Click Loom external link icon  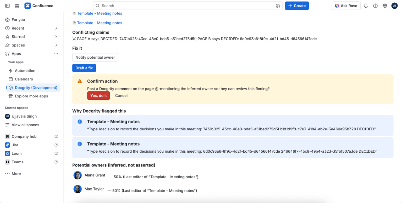(56, 153)
